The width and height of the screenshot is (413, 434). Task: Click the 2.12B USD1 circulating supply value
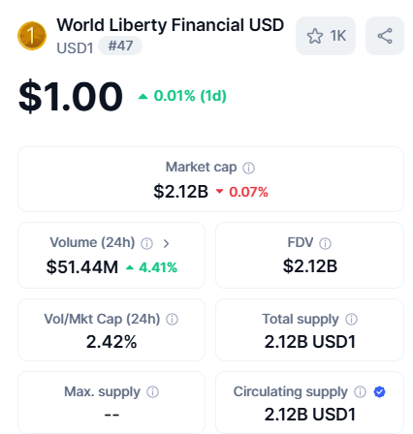(310, 415)
